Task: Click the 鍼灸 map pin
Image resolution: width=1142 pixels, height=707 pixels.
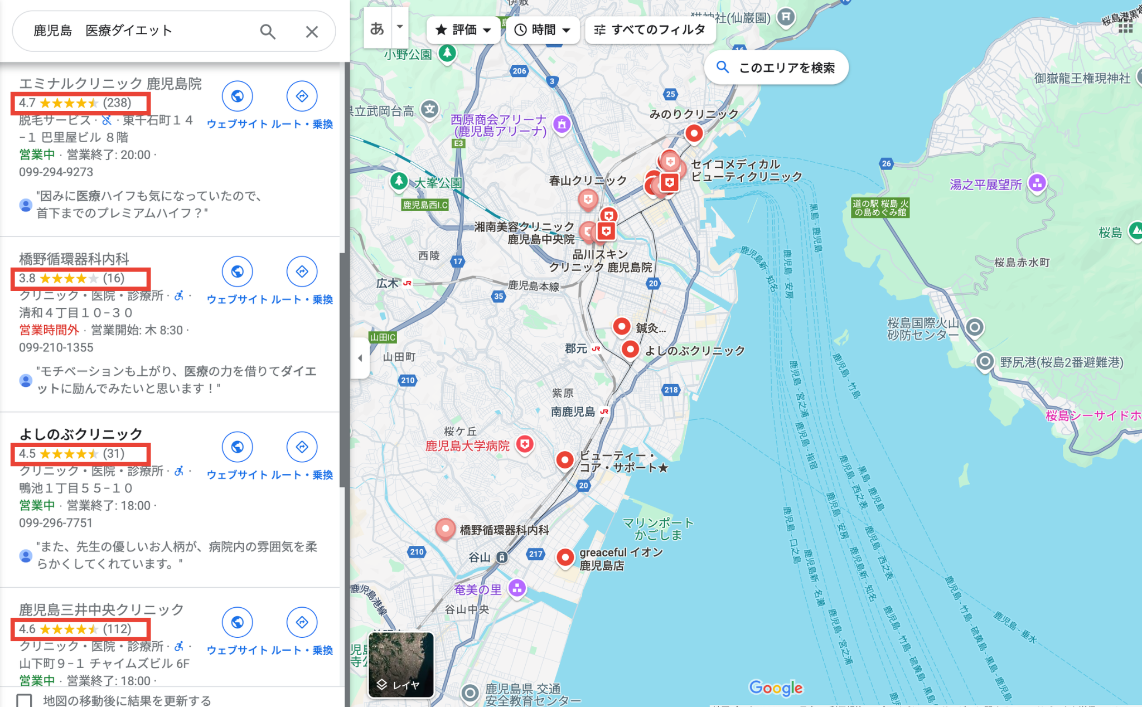Action: pyautogui.click(x=622, y=327)
